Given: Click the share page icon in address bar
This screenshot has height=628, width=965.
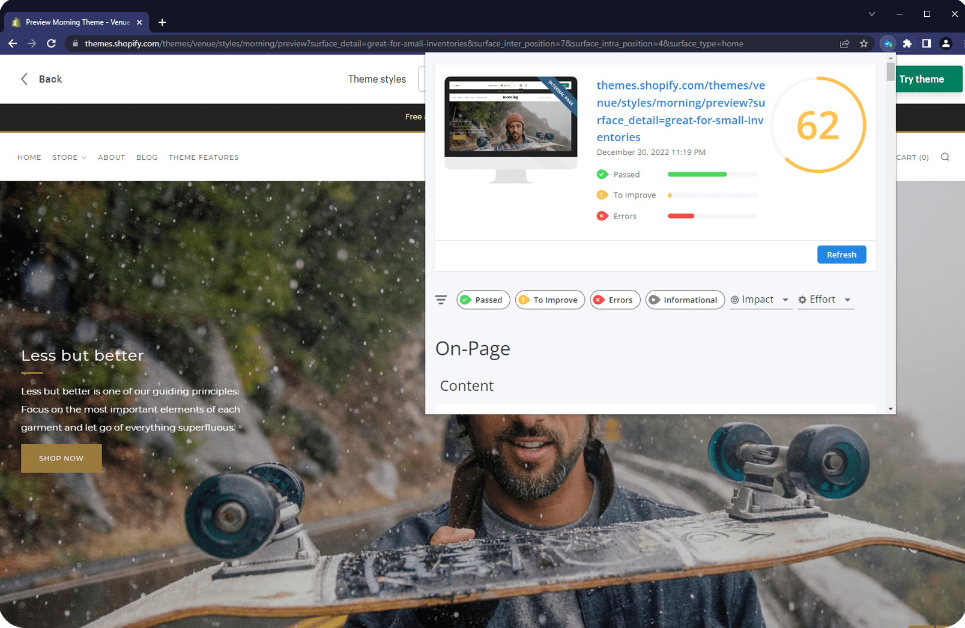Looking at the screenshot, I should pos(844,43).
